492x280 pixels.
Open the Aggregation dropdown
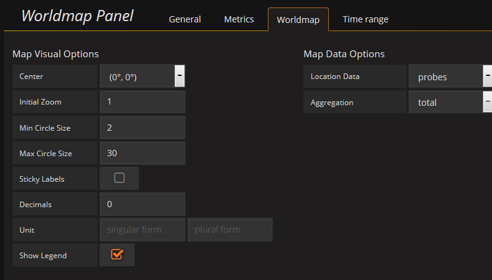(x=446, y=102)
